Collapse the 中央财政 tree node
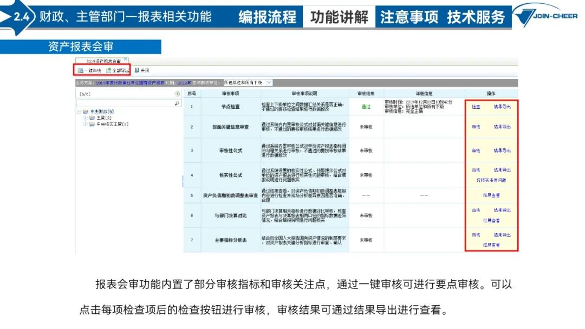 pos(79,111)
